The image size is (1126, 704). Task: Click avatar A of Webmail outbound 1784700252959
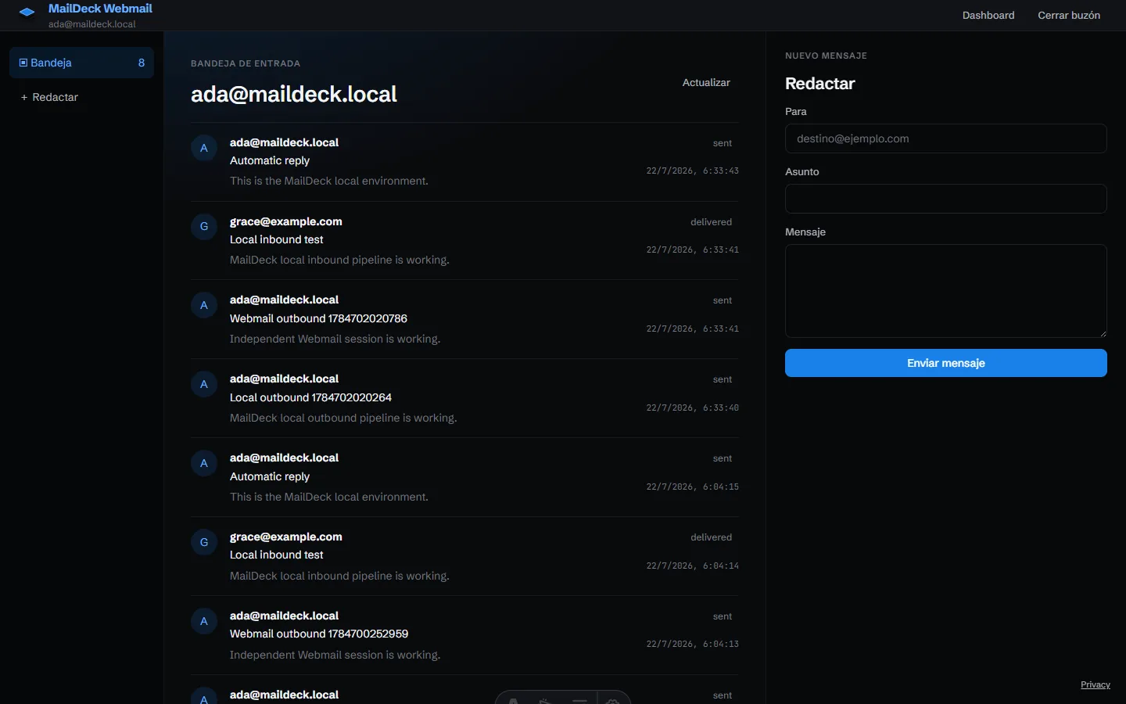click(x=204, y=621)
